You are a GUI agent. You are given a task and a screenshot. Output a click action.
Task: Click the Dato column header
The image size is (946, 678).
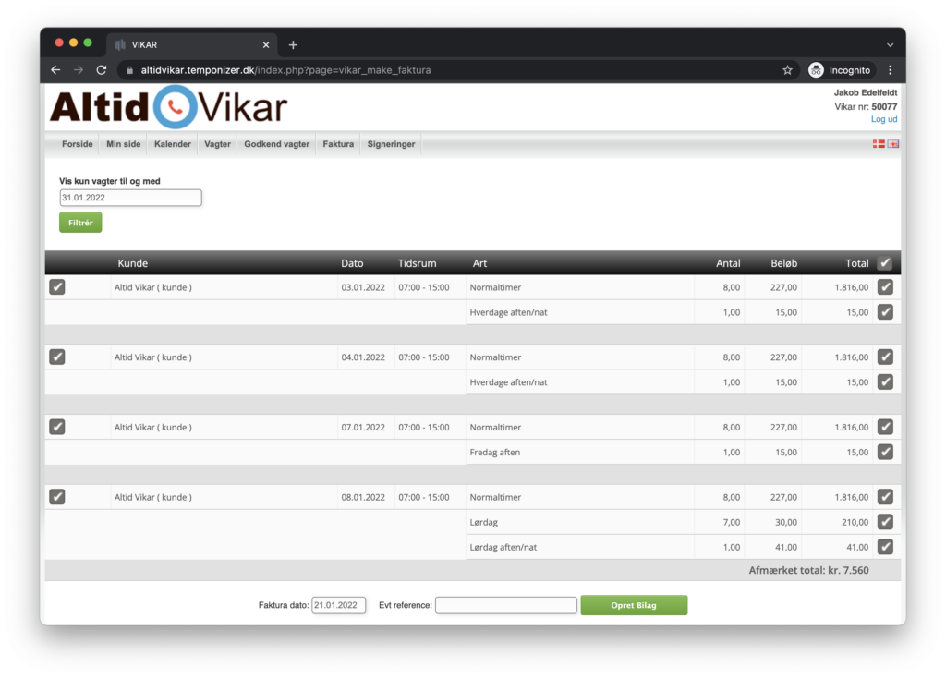[352, 263]
